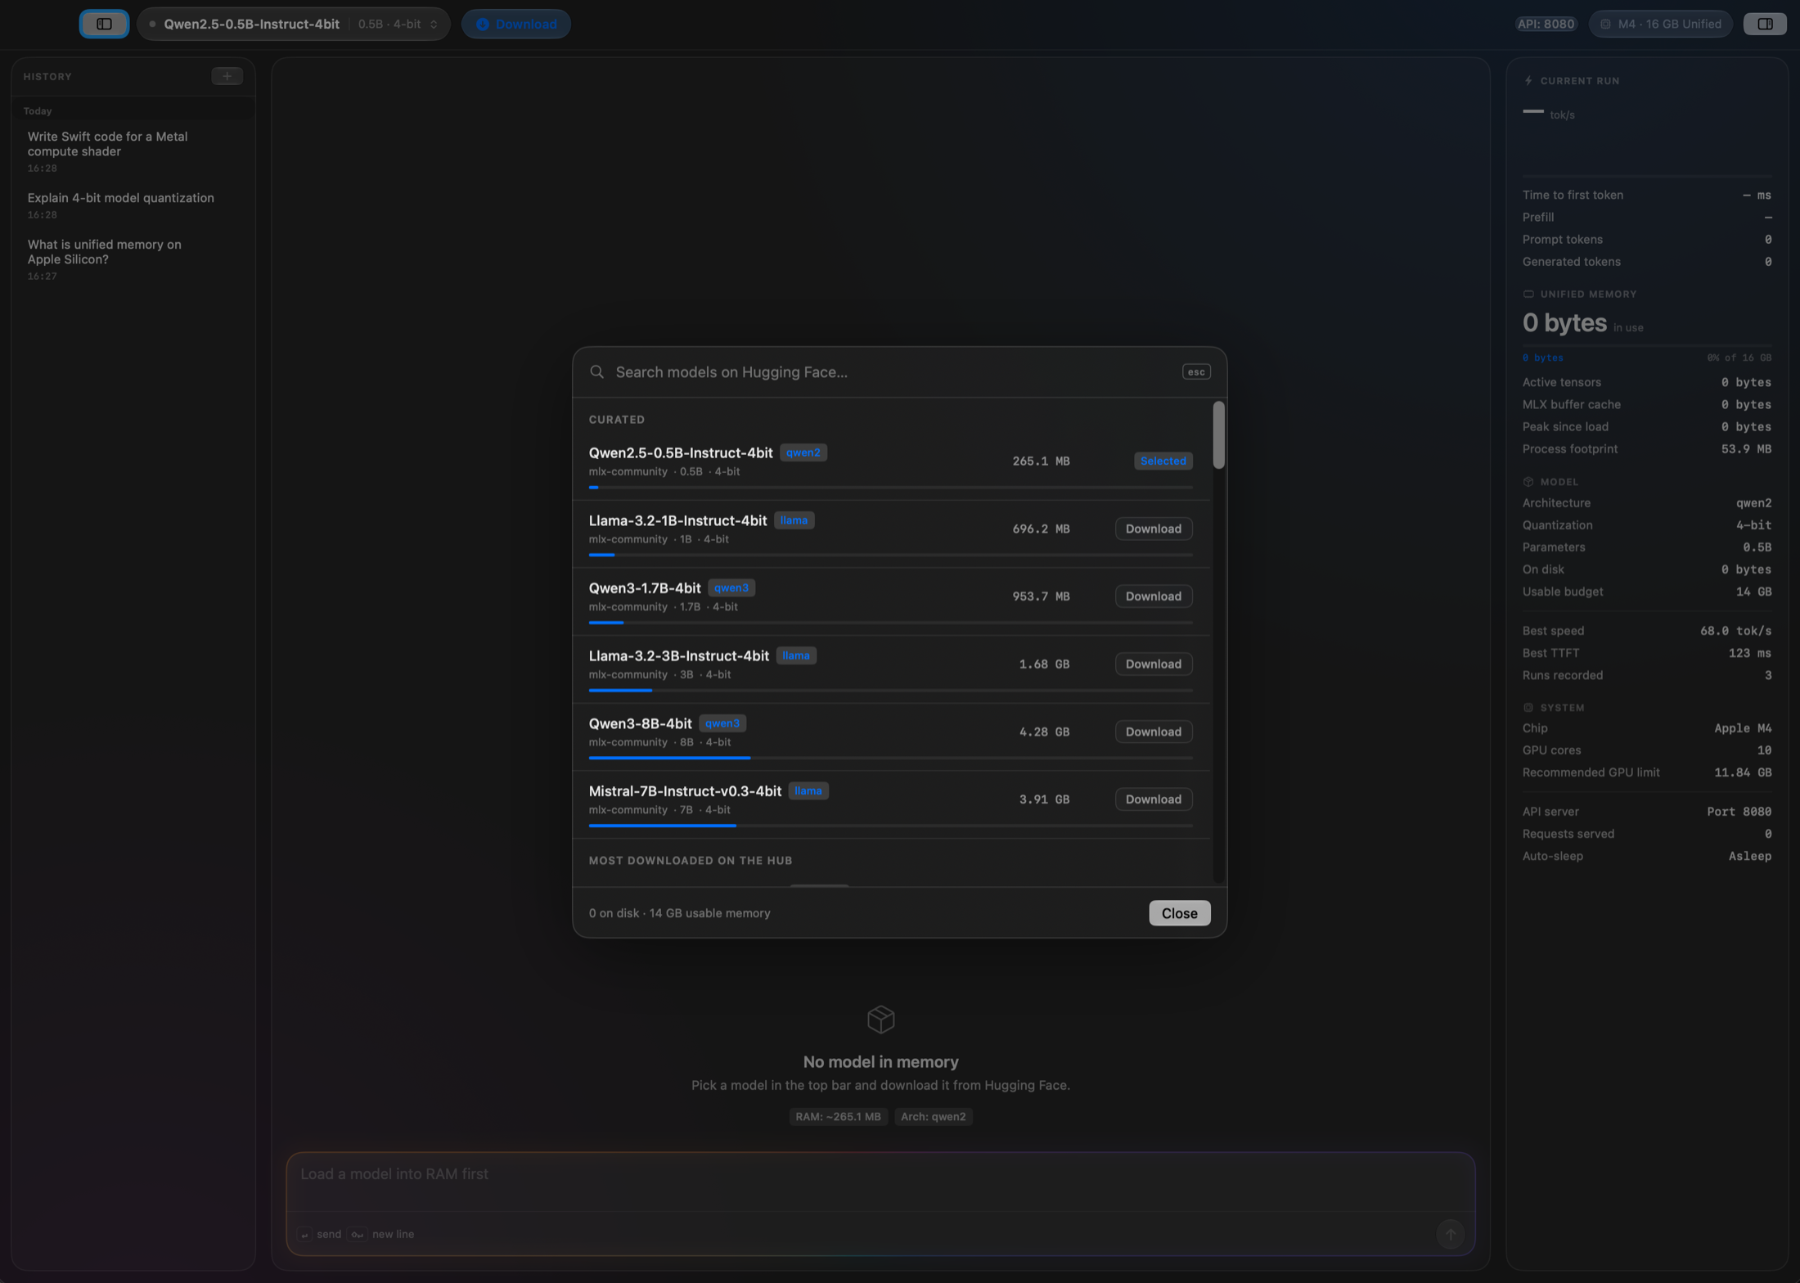
Task: Click the qwen2 tag on Qwen2.5 row
Action: (x=803, y=452)
